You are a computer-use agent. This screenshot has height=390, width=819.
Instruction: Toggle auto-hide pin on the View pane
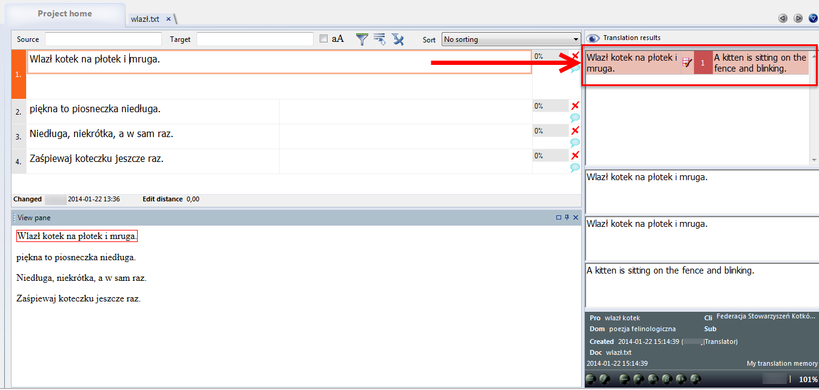[567, 217]
